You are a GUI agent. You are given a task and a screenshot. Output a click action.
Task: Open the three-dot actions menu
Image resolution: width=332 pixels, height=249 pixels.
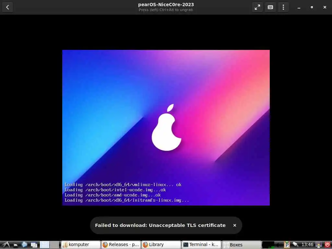pos(283,7)
